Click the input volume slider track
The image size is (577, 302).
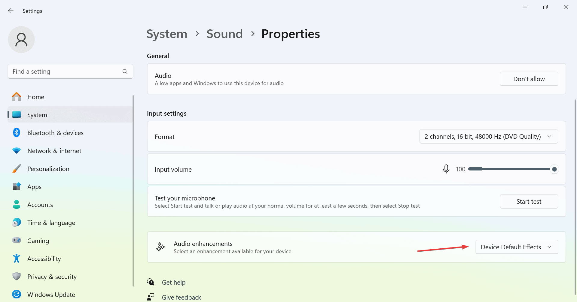click(x=511, y=169)
